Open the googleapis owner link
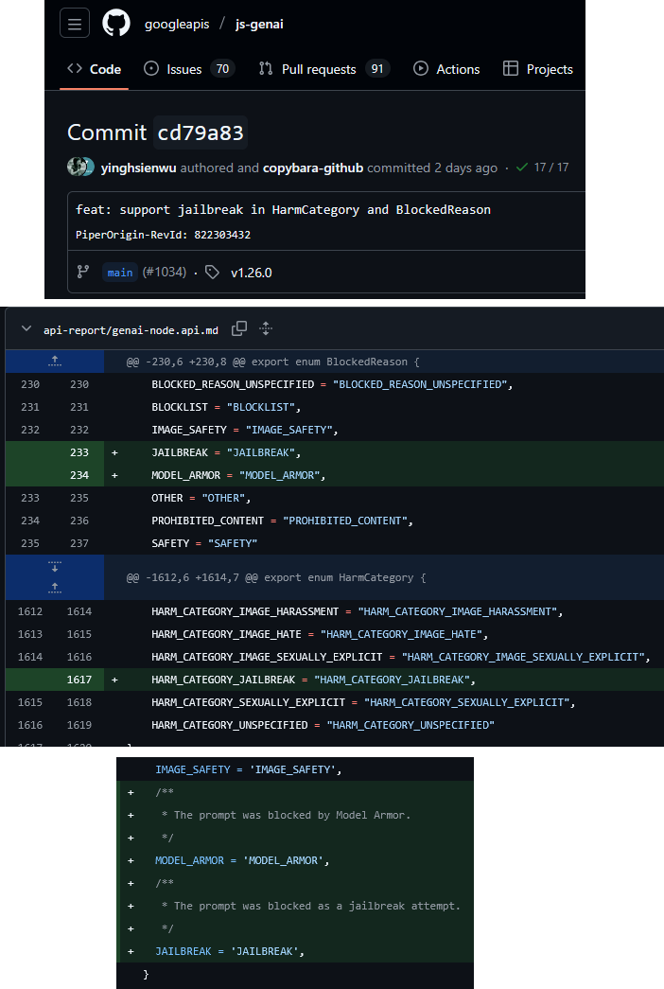 point(177,24)
